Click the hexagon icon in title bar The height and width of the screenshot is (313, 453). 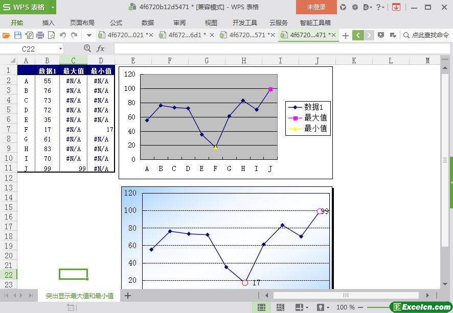[x=355, y=7]
